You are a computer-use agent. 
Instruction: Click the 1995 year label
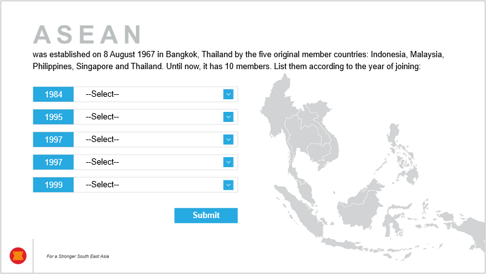(x=54, y=117)
